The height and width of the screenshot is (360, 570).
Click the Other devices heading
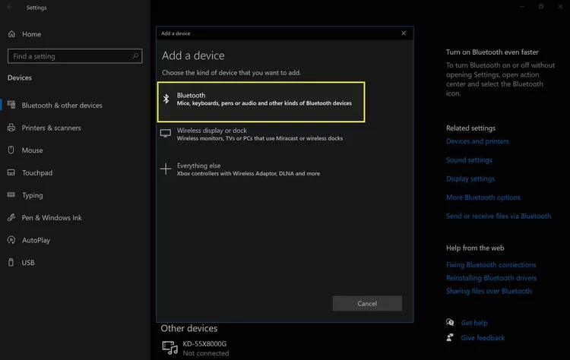[x=189, y=328]
